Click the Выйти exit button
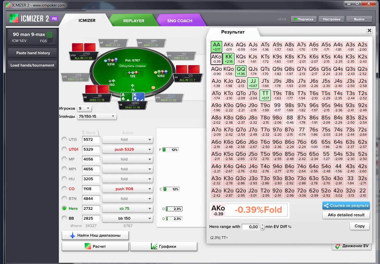The height and width of the screenshot is (264, 380). click(359, 19)
